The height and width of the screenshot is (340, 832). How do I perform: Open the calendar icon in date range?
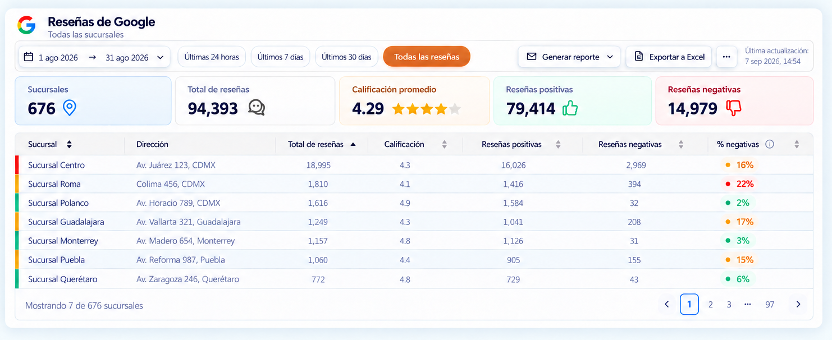[29, 57]
